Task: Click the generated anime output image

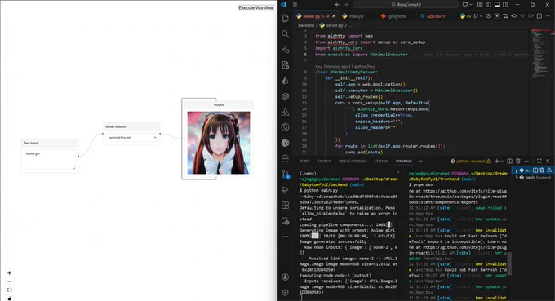Action: pyautogui.click(x=219, y=143)
